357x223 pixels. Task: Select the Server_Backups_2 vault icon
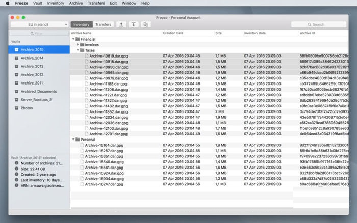(16, 100)
